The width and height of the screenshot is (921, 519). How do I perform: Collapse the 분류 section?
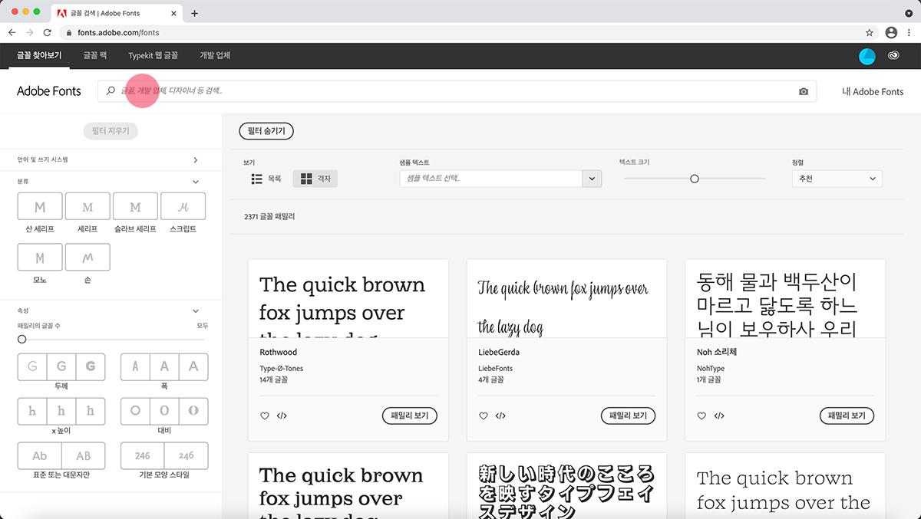[x=196, y=182]
